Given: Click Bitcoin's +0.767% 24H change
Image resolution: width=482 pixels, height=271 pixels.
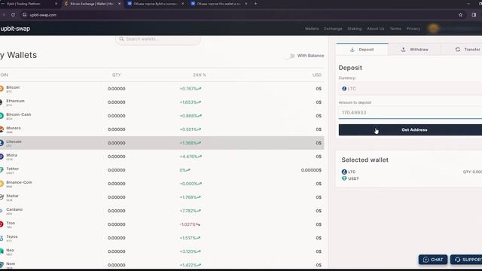Looking at the screenshot, I should pos(191,89).
